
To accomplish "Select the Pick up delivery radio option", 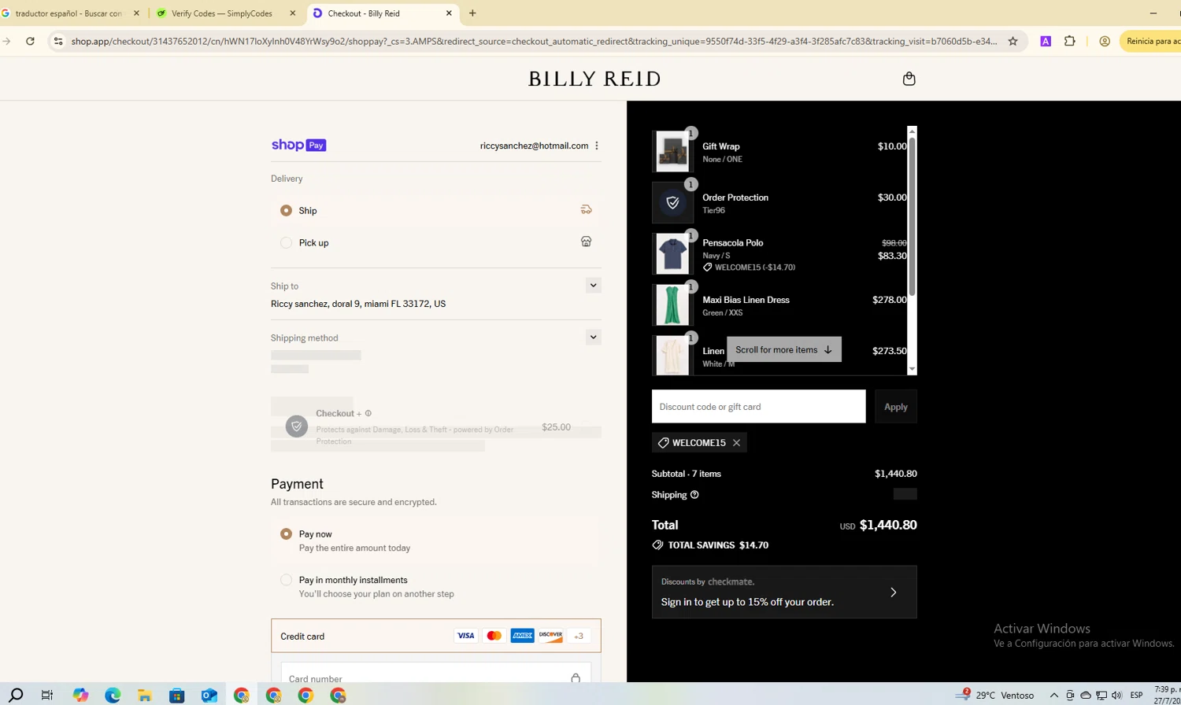I will (x=286, y=242).
